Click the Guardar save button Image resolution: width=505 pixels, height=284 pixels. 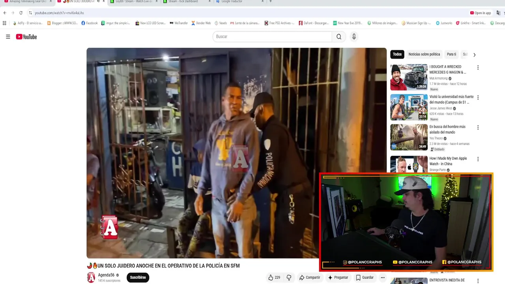click(x=365, y=277)
